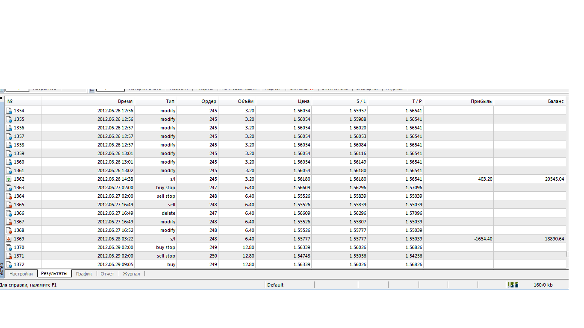Image resolution: width=584 pixels, height=328 pixels.
Task: Click the row icon next to 1359
Action: (x=9, y=153)
